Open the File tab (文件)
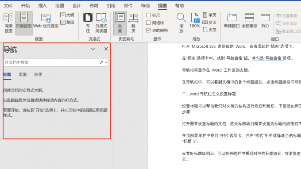 (8, 6)
